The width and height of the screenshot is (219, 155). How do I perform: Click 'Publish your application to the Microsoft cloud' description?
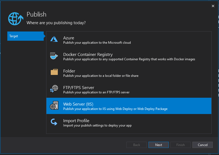[97, 43]
